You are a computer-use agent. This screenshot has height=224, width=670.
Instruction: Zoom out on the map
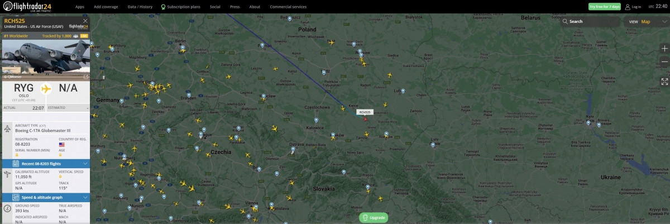coord(664,61)
